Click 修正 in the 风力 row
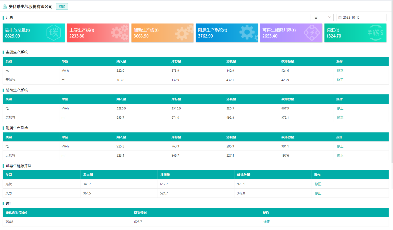 pyautogui.click(x=318, y=193)
